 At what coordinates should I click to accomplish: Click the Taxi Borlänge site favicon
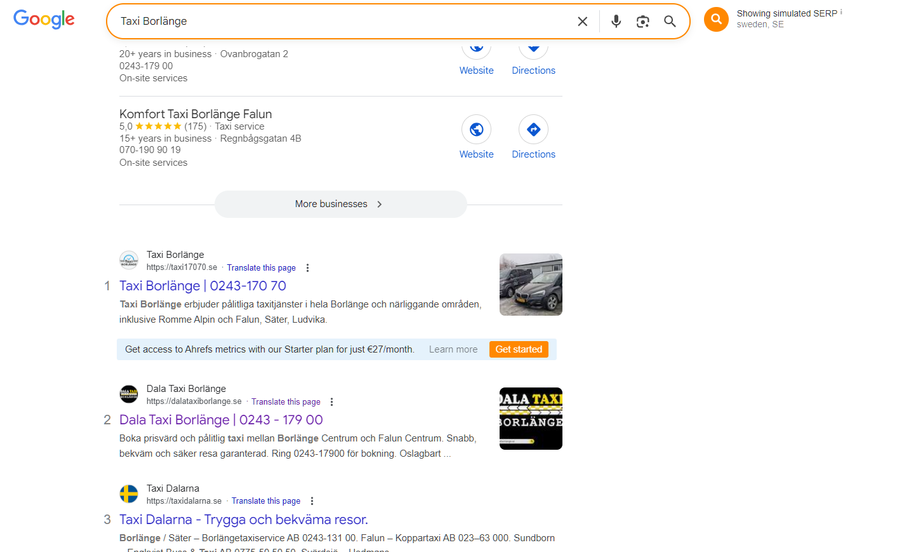(128, 260)
